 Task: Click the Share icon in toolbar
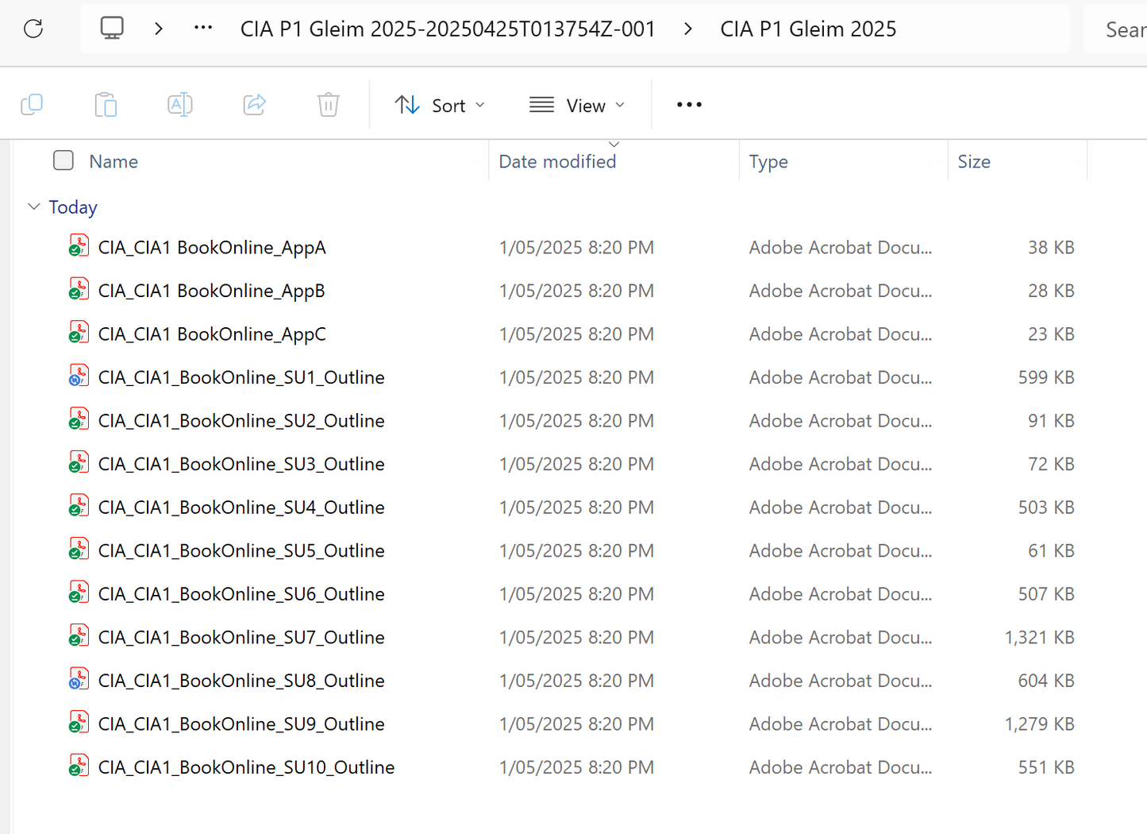(254, 105)
